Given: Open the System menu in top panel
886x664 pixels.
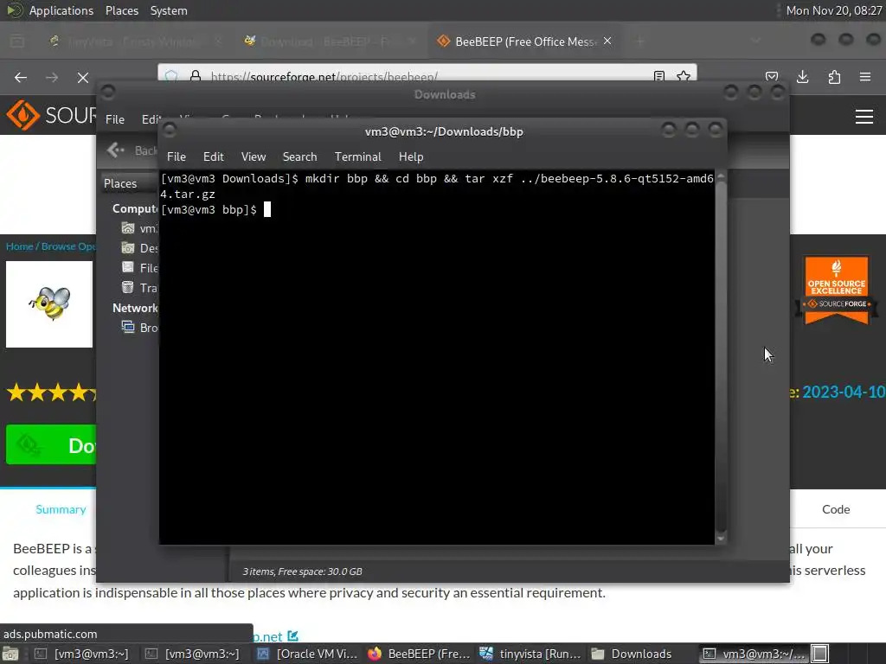Looking at the screenshot, I should (x=169, y=10).
